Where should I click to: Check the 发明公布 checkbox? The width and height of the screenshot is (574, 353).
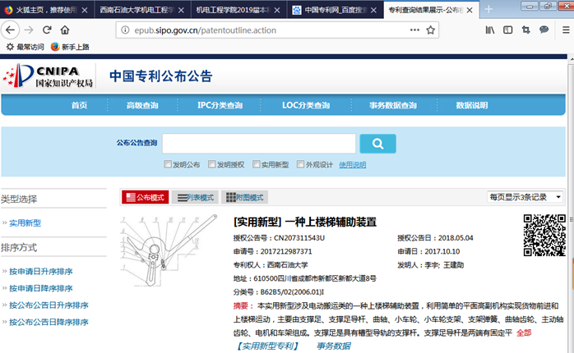169,164
